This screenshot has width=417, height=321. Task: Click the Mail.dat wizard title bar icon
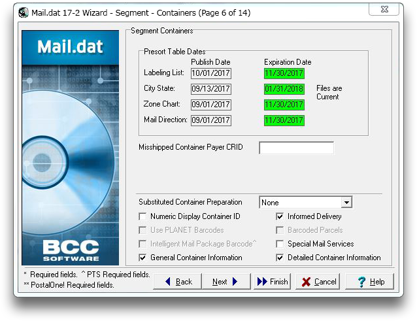point(24,12)
